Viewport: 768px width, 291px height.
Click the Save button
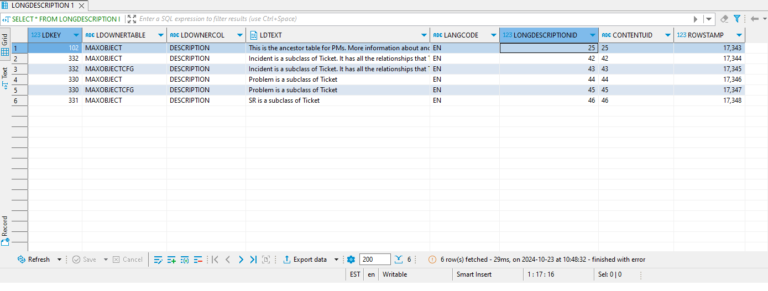pyautogui.click(x=84, y=260)
